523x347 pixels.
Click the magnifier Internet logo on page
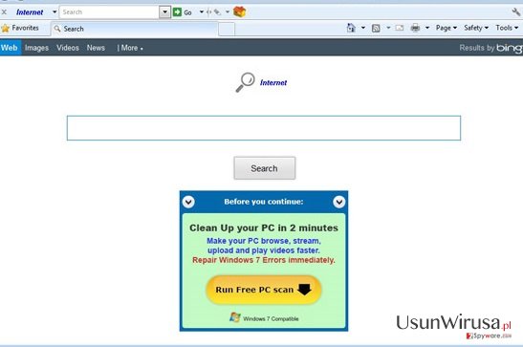[261, 82]
